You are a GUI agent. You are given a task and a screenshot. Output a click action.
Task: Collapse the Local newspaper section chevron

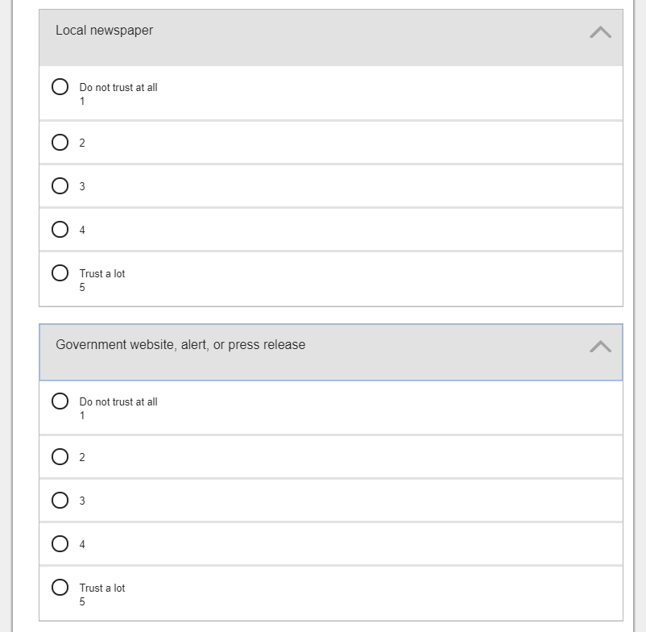(x=600, y=32)
